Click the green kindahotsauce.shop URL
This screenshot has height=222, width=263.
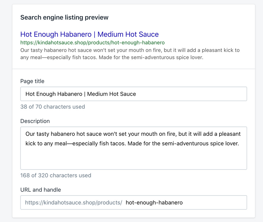click(x=92, y=43)
